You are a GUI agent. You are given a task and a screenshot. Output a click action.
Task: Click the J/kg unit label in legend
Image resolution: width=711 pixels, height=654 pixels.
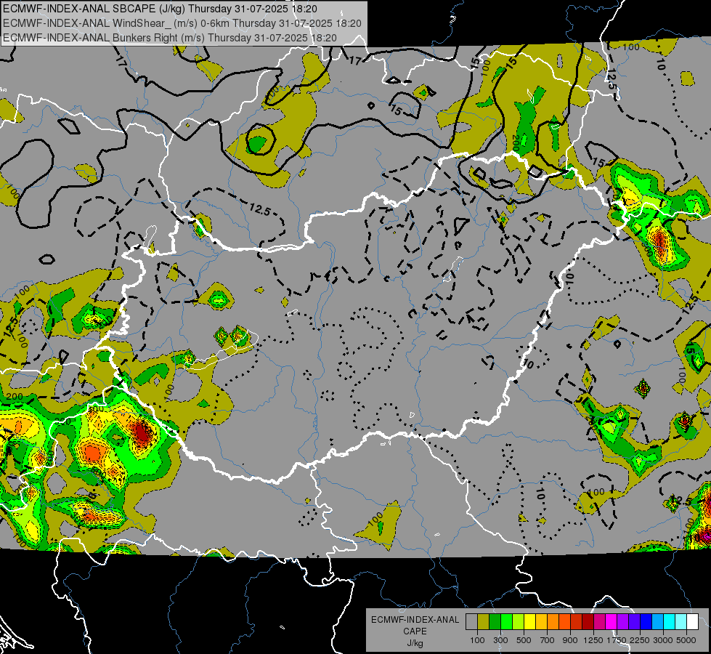pyautogui.click(x=415, y=643)
